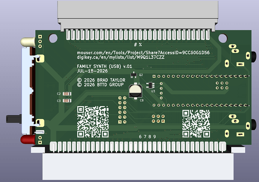Pick the round electrolytic capacitor C8 body
Image resolution: width=259 pixels, height=182 pixels.
(136, 91)
